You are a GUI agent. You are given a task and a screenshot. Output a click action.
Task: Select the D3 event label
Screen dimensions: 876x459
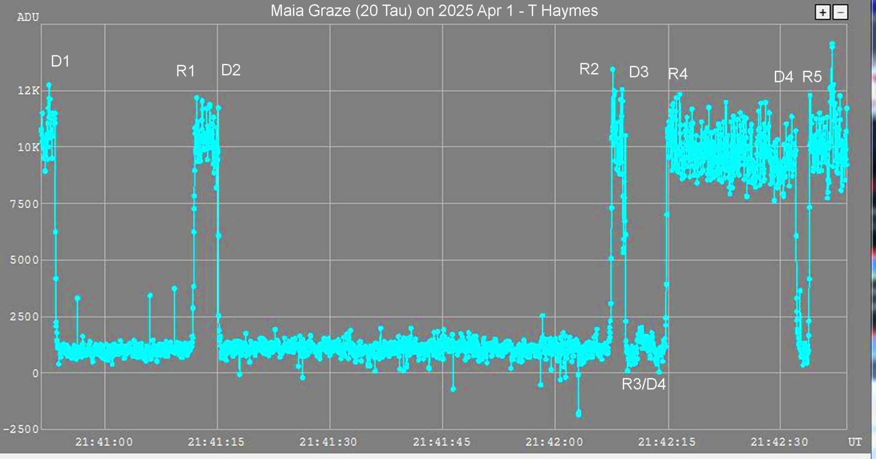(639, 72)
